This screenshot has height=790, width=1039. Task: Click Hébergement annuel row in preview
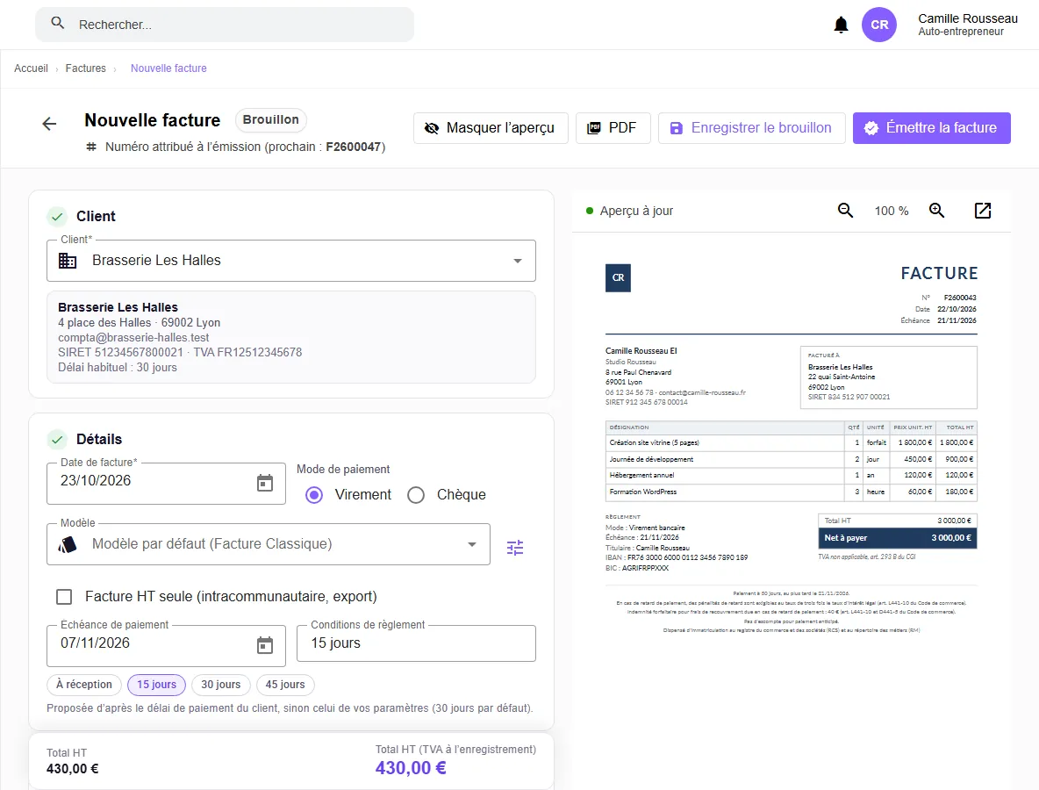point(791,475)
